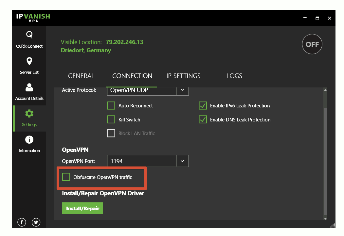
Task: Check the Block LAN Traffic box
Action: (x=111, y=133)
